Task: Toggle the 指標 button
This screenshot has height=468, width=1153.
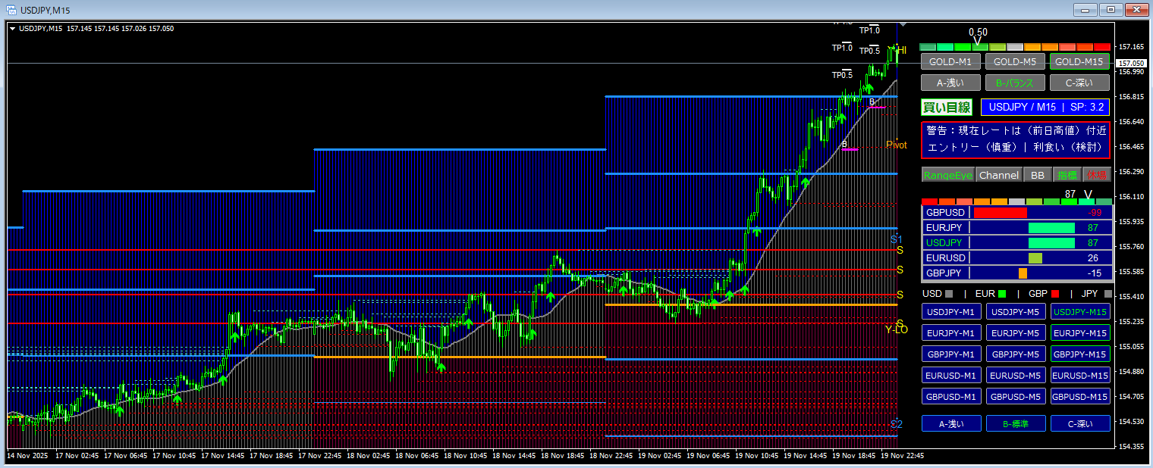Action: pyautogui.click(x=1067, y=175)
